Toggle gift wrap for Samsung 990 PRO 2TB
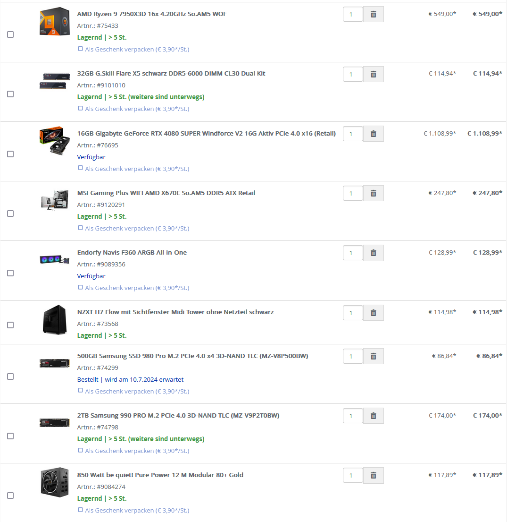This screenshot has width=507, height=522. point(80,450)
